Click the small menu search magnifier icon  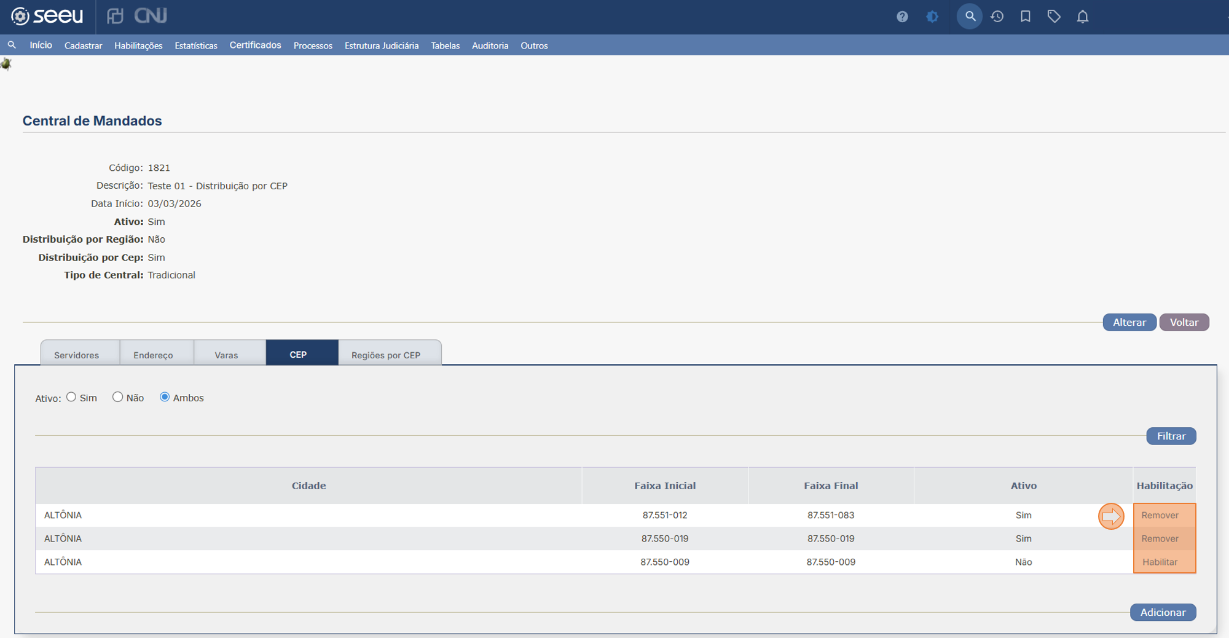coord(12,45)
